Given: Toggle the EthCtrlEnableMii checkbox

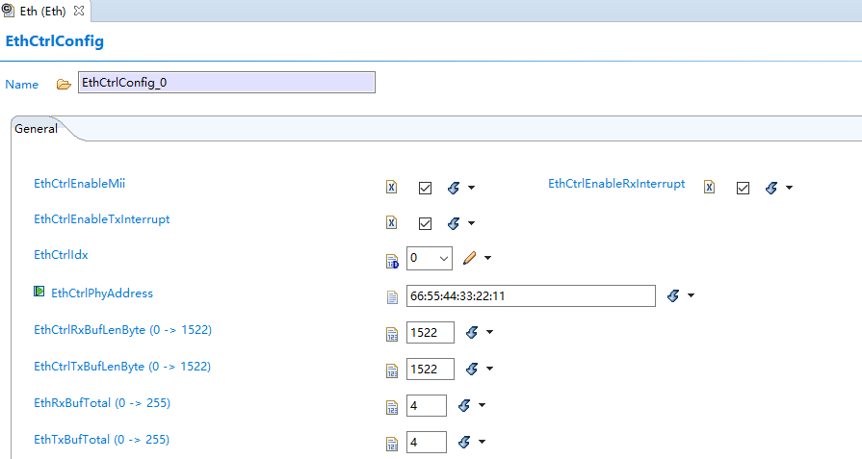Looking at the screenshot, I should tap(425, 188).
